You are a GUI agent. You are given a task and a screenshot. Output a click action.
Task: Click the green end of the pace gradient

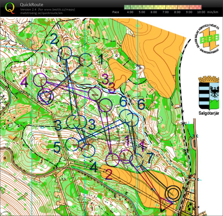click(x=126, y=7)
